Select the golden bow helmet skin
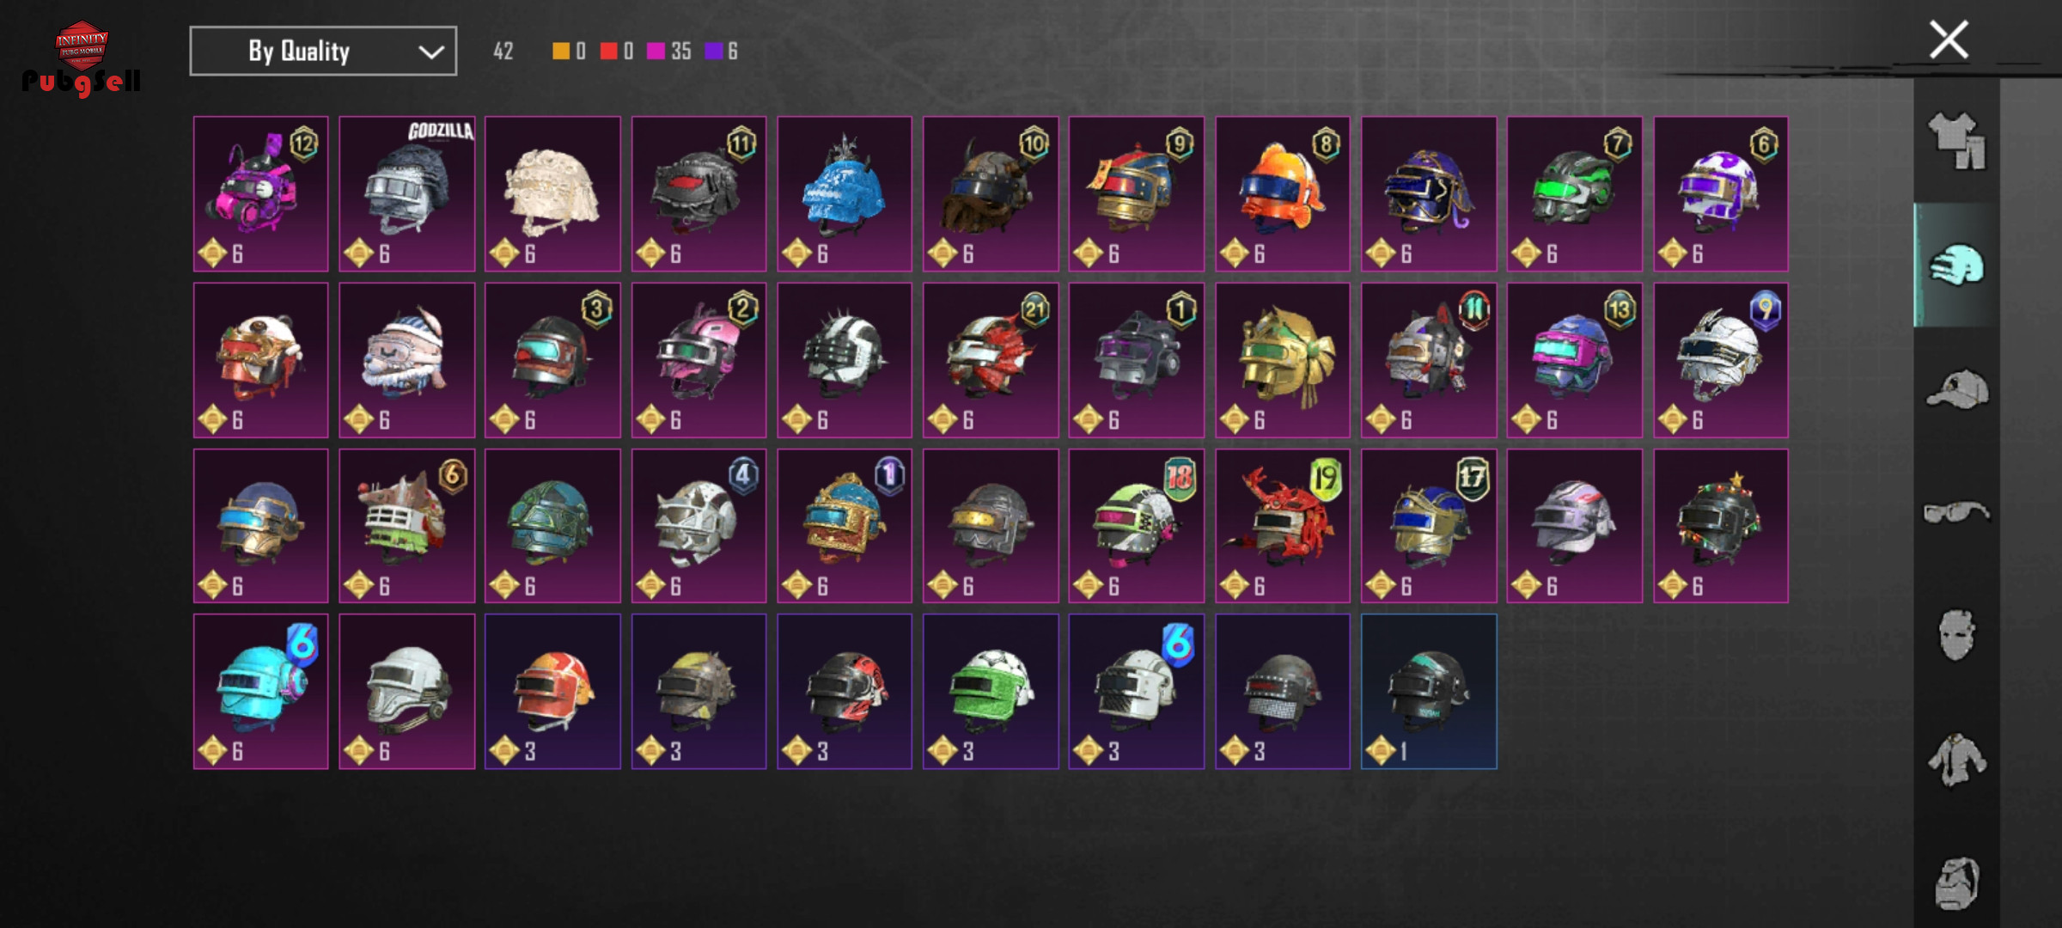Image resolution: width=2062 pixels, height=928 pixels. coord(1282,359)
